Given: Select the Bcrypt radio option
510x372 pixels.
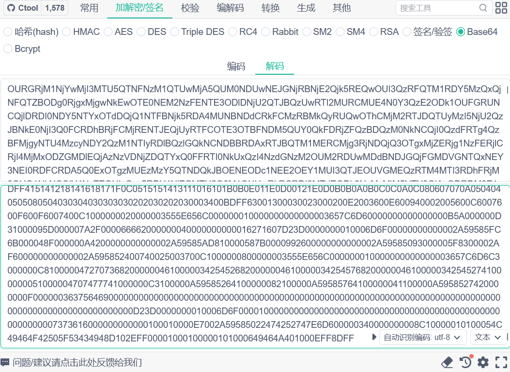Looking at the screenshot, I should click(8, 49).
